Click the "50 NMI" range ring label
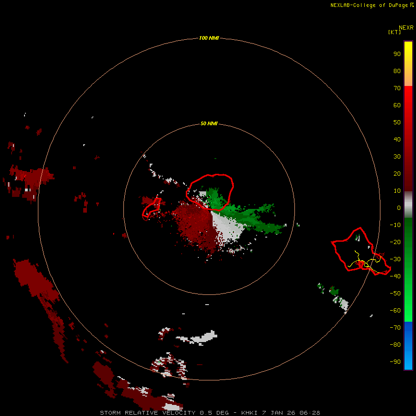 point(209,123)
